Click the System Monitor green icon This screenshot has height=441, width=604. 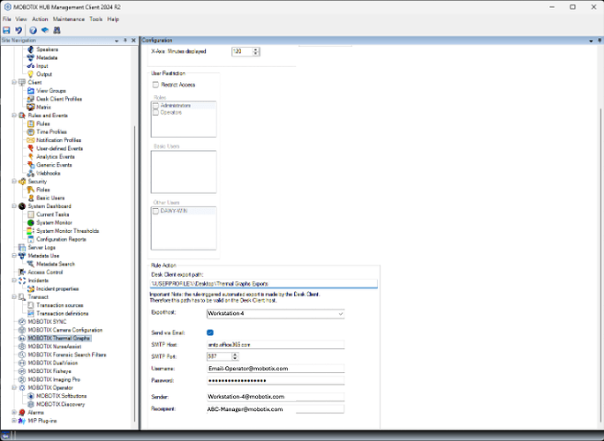31,222
